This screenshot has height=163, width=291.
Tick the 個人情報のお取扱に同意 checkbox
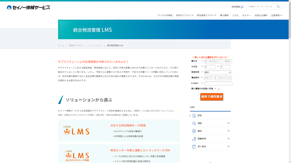(219, 89)
